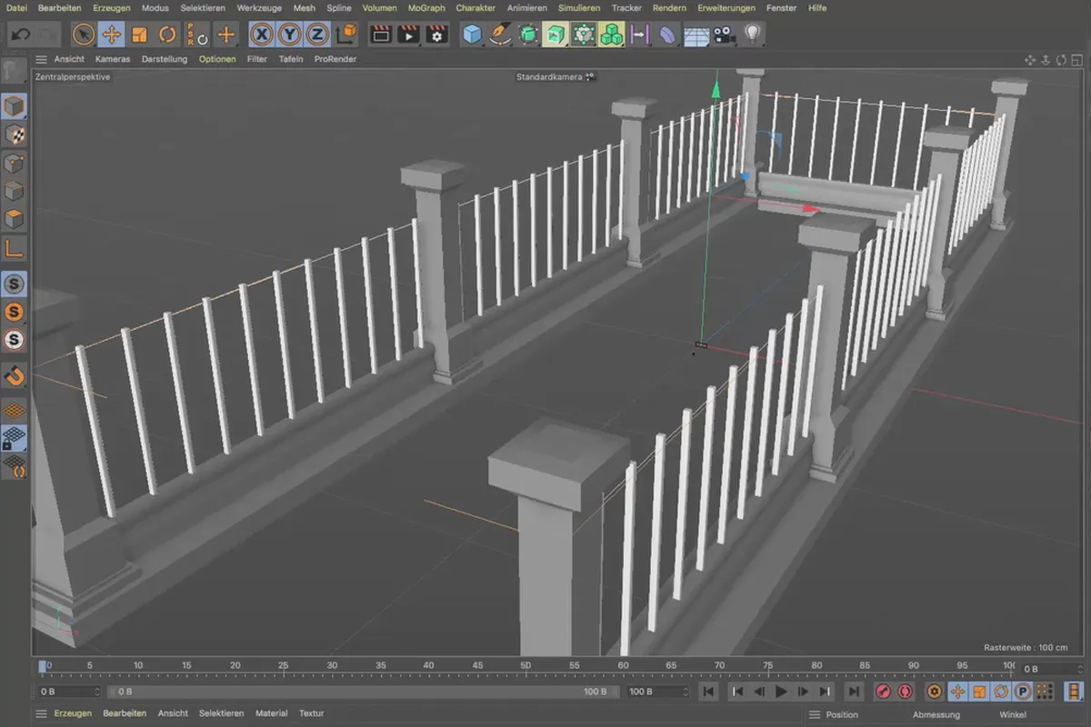Activate the Move tool in top toolbar

tap(112, 35)
